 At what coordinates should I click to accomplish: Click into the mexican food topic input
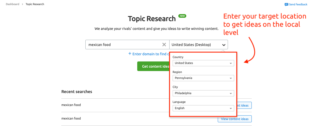[x=124, y=45]
